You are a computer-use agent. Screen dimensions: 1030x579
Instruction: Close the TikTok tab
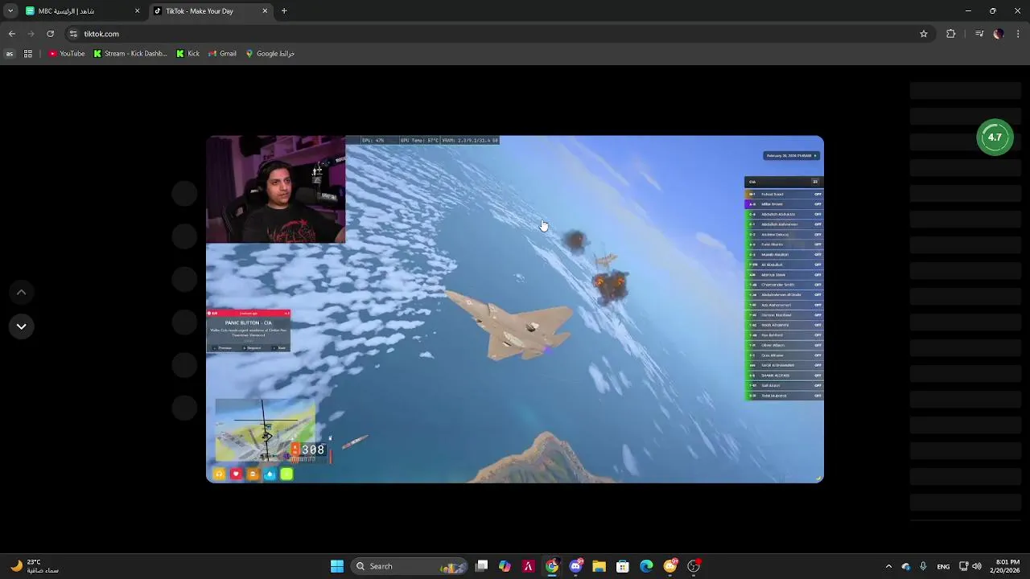265,11
